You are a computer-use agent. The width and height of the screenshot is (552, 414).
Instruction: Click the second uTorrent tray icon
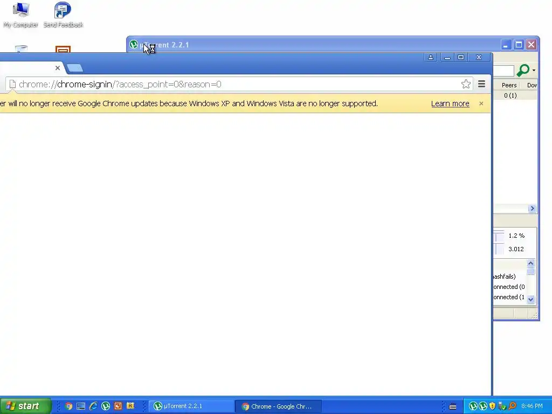[483, 406]
